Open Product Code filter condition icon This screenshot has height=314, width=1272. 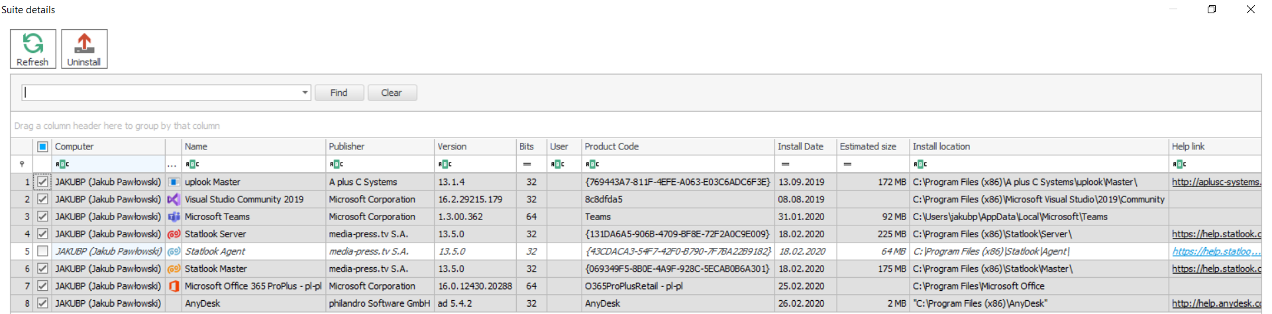(x=592, y=164)
